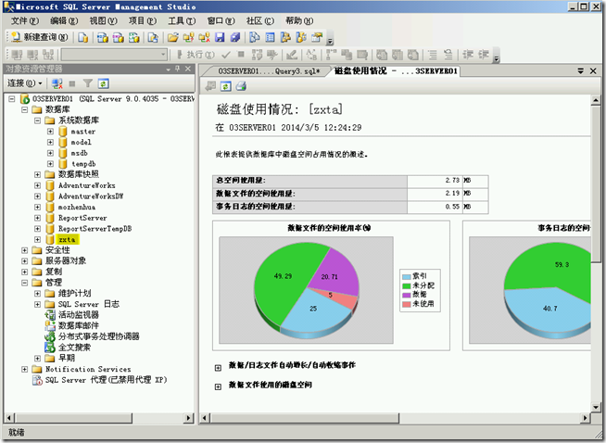This screenshot has height=443, width=606.
Task: Open the available databases combo box
Action: pos(114,55)
